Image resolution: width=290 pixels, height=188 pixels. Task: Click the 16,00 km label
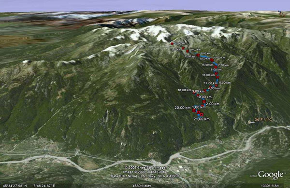point(208,75)
